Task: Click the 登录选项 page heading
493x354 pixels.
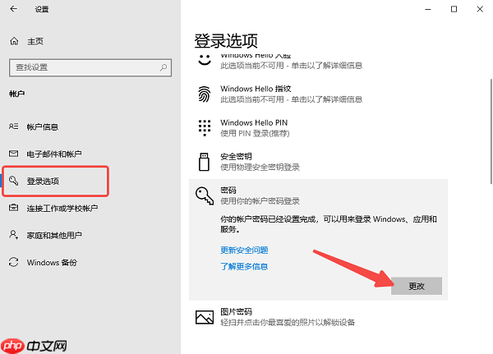Action: click(x=226, y=41)
